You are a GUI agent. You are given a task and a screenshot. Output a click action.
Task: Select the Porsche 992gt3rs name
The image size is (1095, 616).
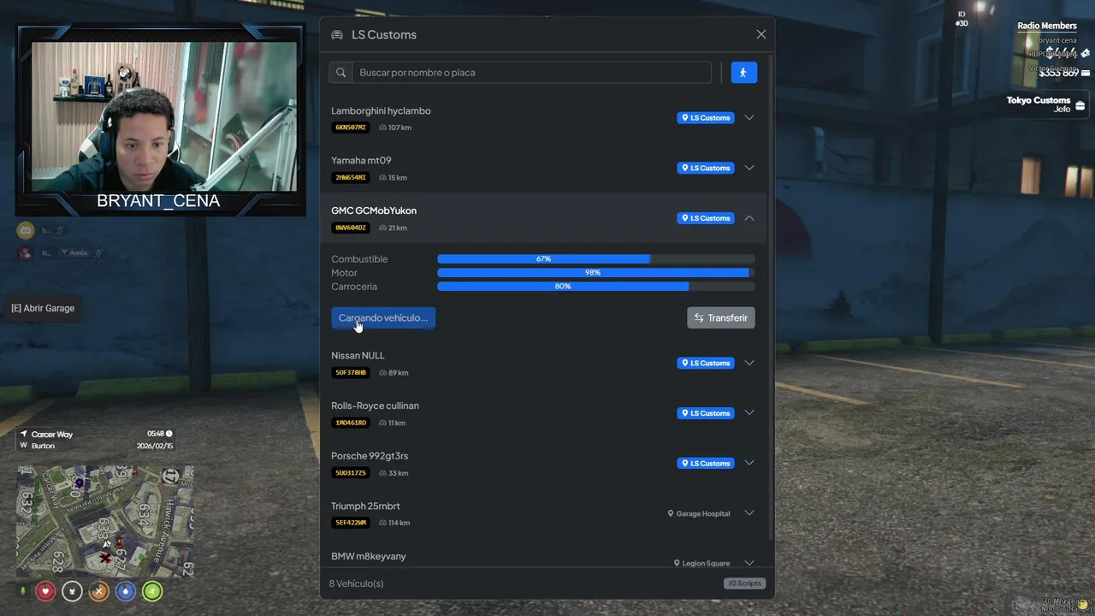(370, 456)
